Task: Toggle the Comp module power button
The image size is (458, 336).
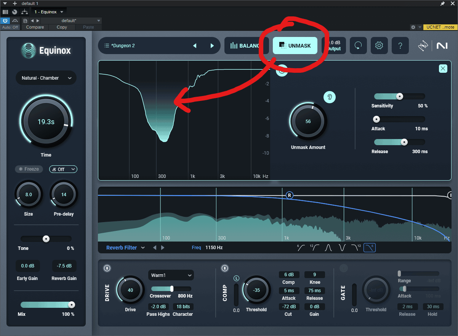Action: click(x=225, y=268)
